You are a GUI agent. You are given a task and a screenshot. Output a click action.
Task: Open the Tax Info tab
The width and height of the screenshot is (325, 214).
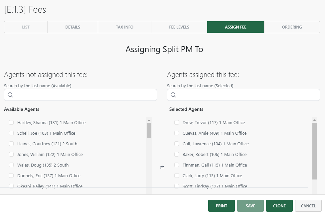pos(124,27)
